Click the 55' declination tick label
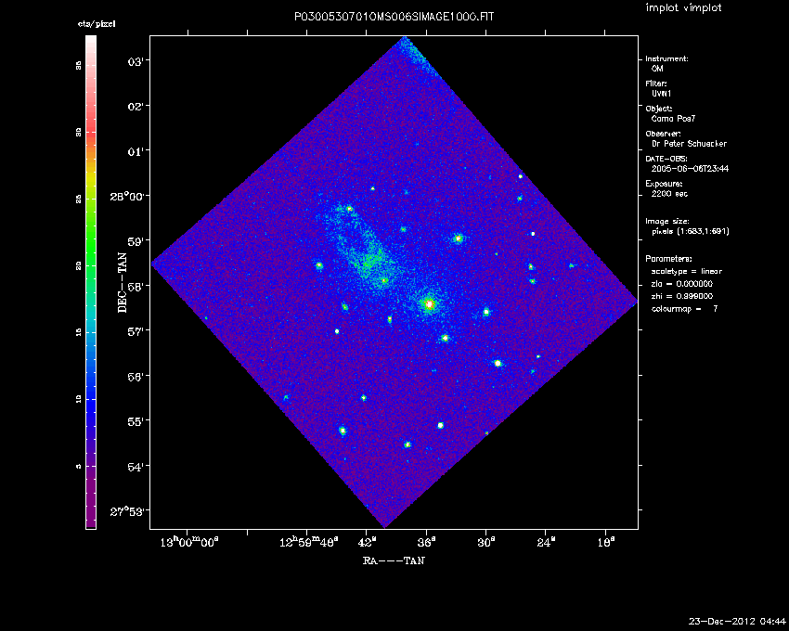This screenshot has height=631, width=789. click(x=136, y=420)
